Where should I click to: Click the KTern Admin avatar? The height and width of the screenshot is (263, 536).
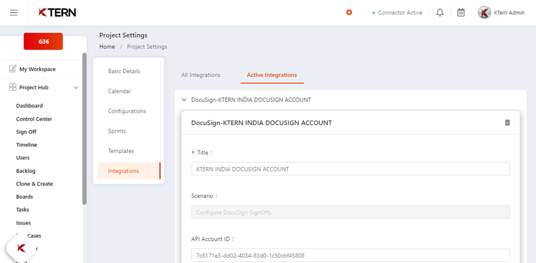click(x=484, y=13)
